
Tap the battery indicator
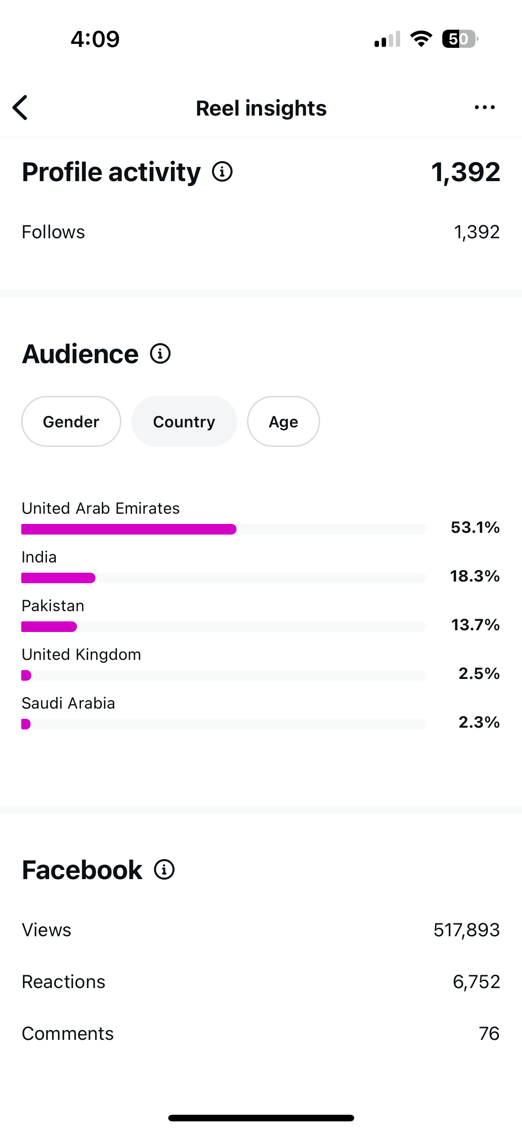[x=459, y=39]
